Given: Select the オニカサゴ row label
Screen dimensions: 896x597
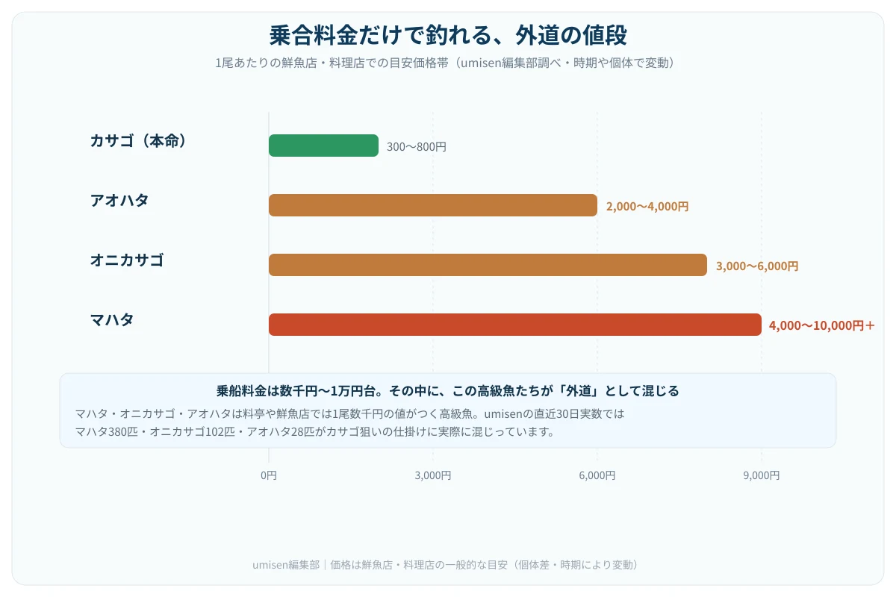Looking at the screenshot, I should pos(127,260).
